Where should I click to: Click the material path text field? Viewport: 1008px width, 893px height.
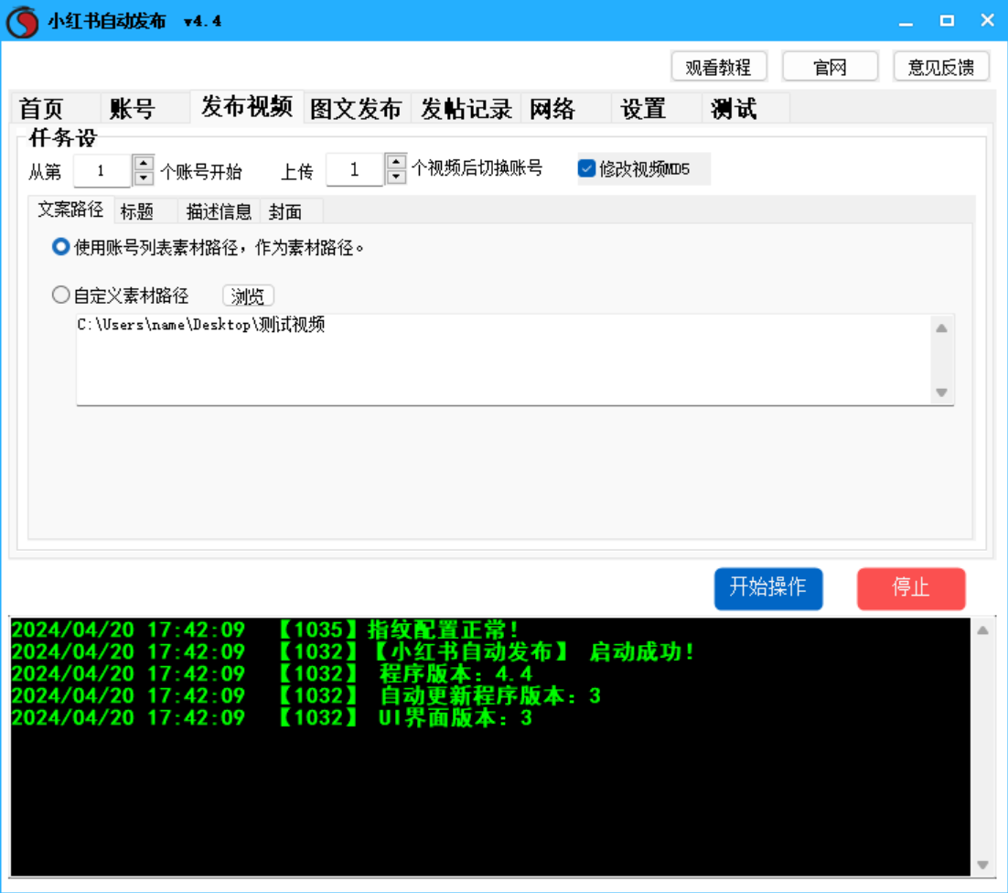[x=503, y=359]
